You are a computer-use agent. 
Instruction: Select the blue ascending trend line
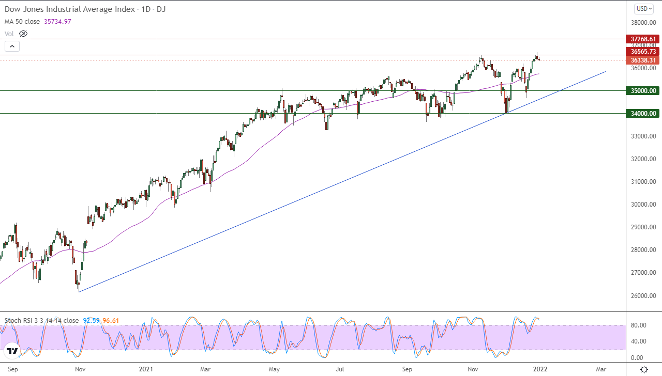[x=341, y=182]
